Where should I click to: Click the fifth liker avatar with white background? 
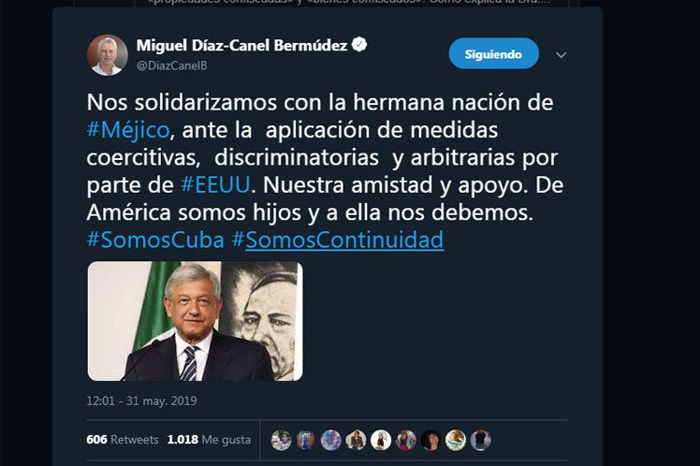tap(381, 440)
